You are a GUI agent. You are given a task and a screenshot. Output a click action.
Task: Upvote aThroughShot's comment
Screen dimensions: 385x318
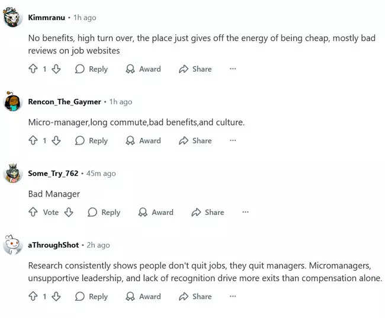[x=33, y=297]
